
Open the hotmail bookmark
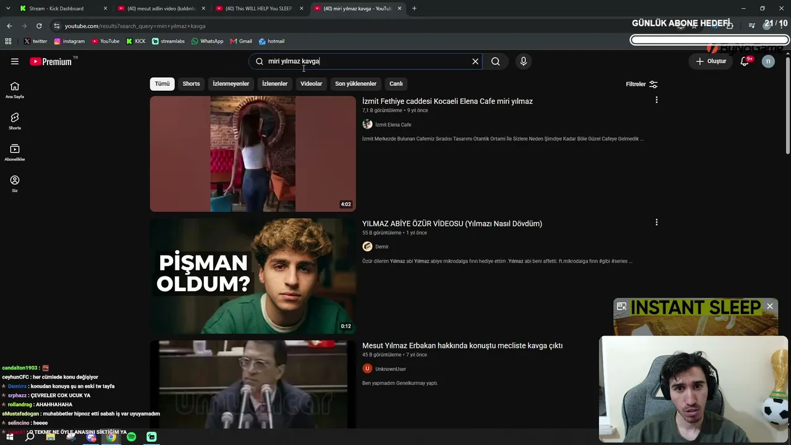(x=272, y=41)
